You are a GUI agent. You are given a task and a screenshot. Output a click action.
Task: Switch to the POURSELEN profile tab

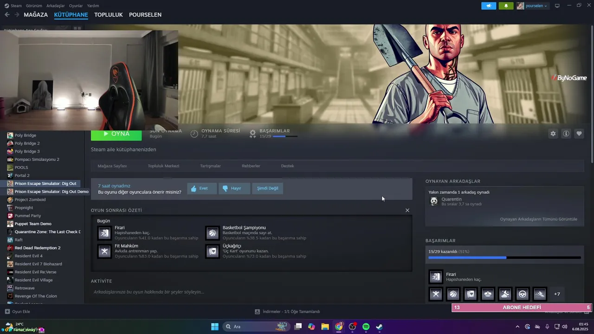pyautogui.click(x=145, y=15)
